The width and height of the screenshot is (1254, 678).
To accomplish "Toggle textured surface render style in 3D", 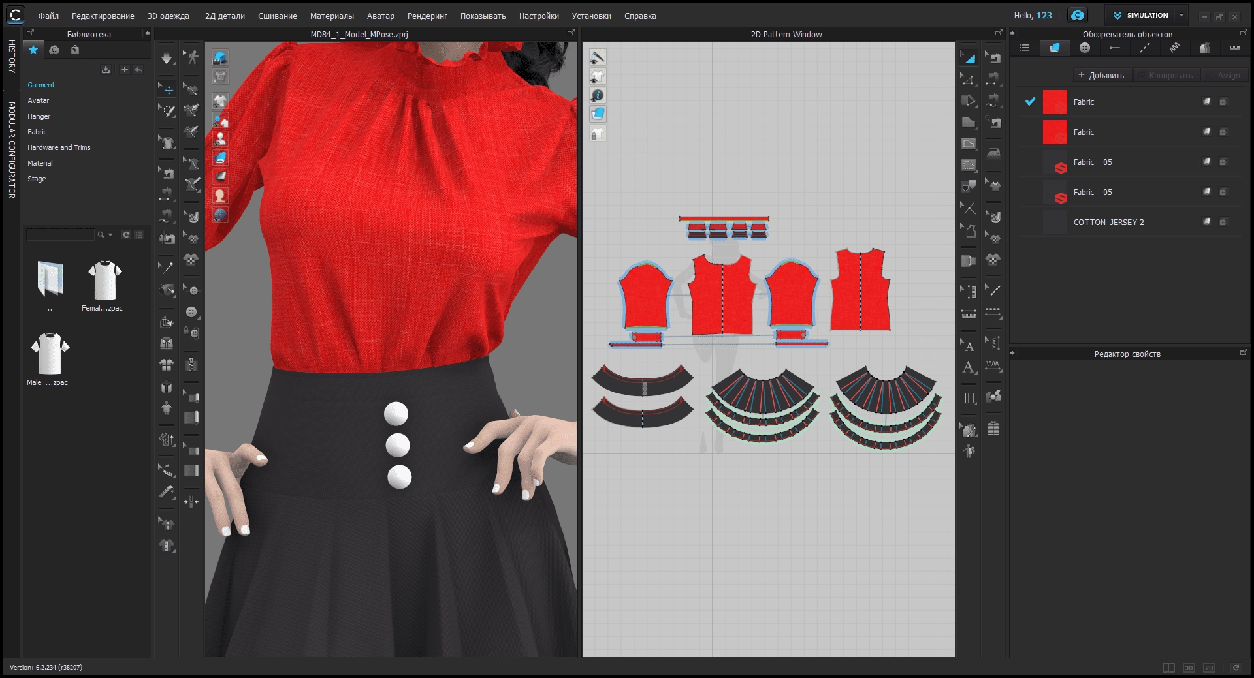I will pyautogui.click(x=220, y=157).
